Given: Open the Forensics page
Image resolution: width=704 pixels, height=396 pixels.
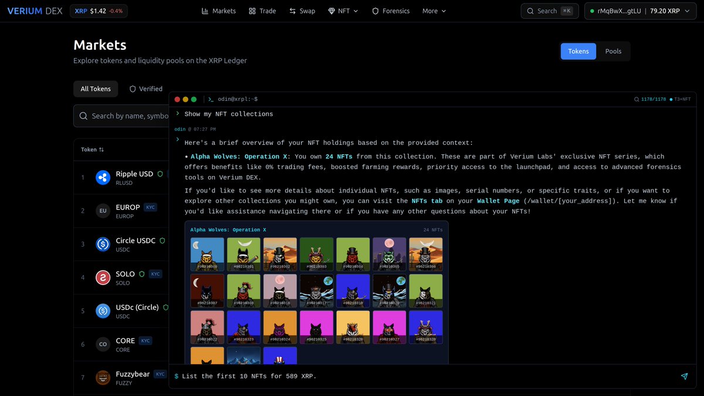Looking at the screenshot, I should pyautogui.click(x=391, y=11).
